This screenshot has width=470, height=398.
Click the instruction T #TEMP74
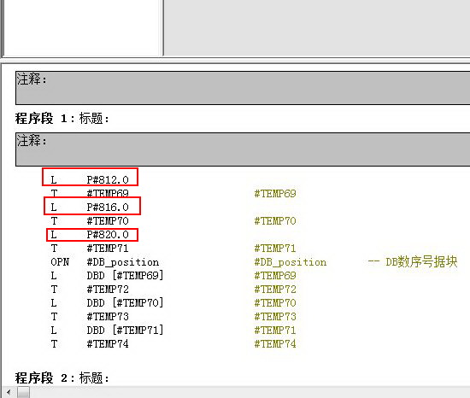pos(90,344)
